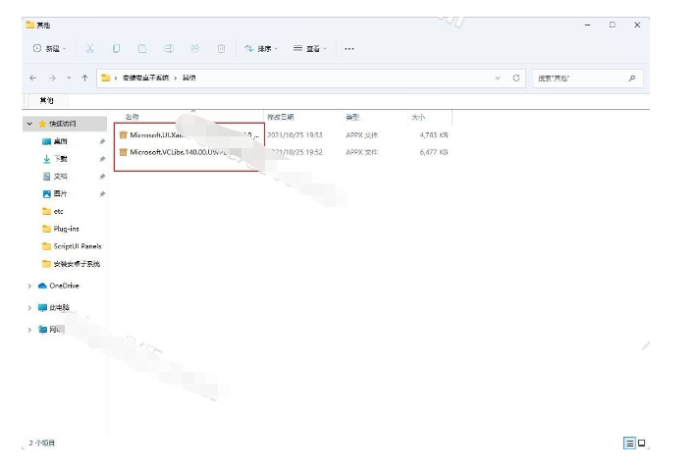
Task: Maximize the explorer window
Action: [613, 25]
